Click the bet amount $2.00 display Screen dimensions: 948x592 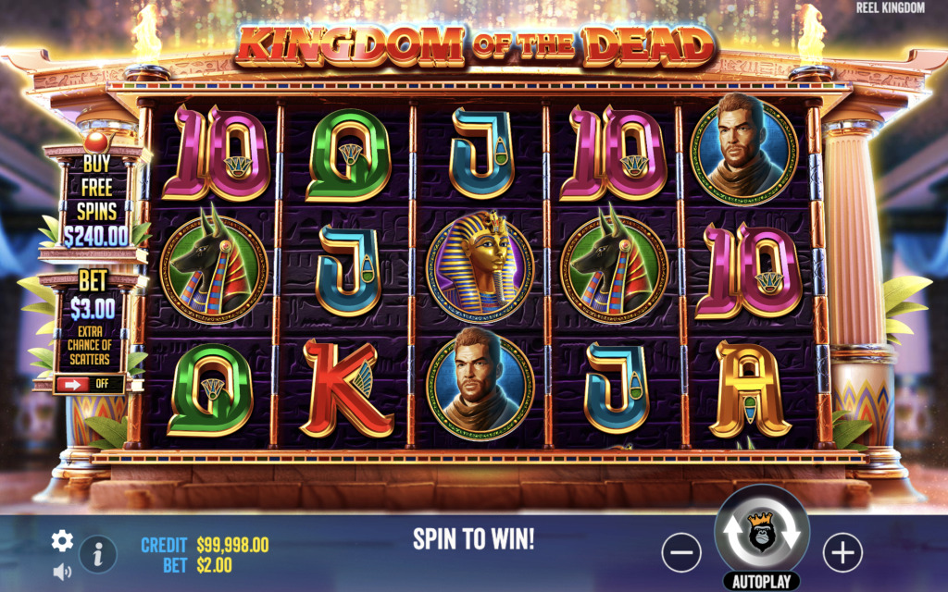215,565
